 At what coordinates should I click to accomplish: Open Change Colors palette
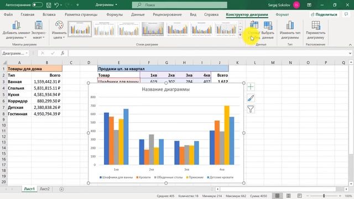(59, 30)
